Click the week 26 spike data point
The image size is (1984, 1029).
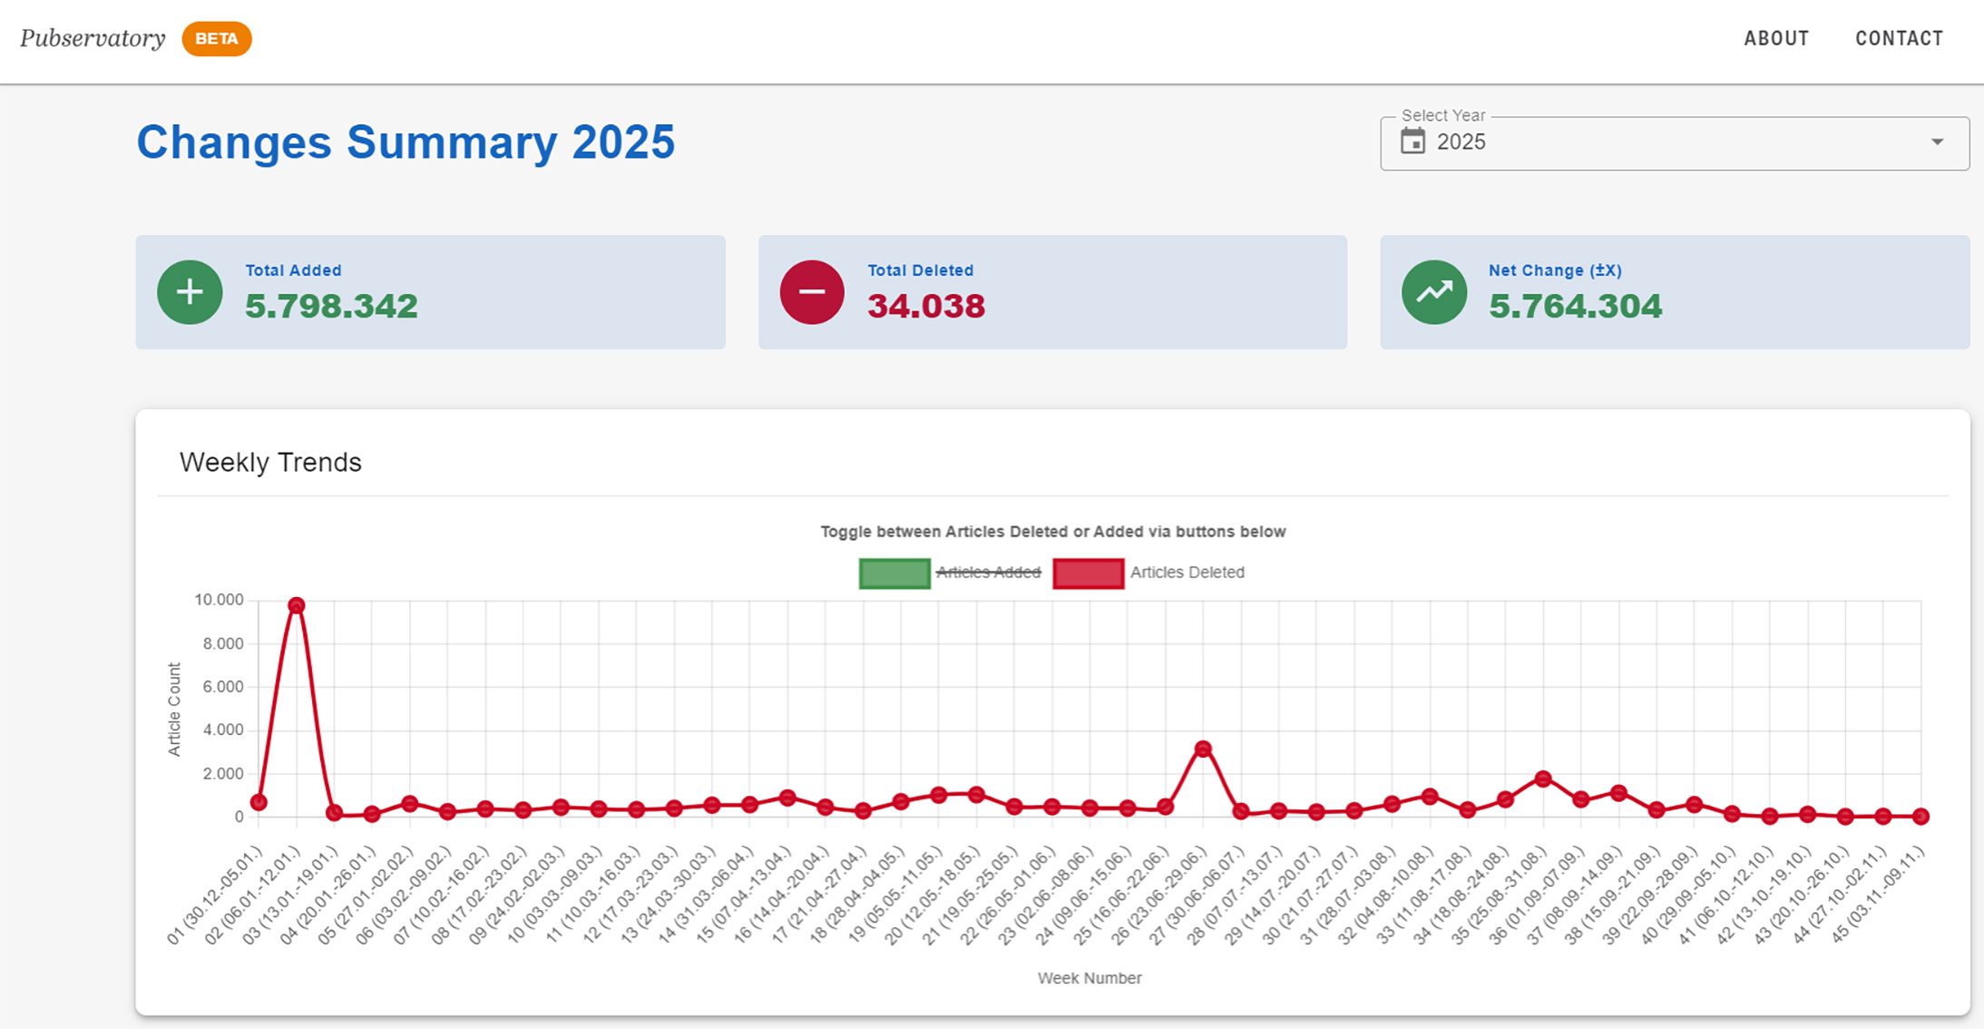(x=1203, y=749)
